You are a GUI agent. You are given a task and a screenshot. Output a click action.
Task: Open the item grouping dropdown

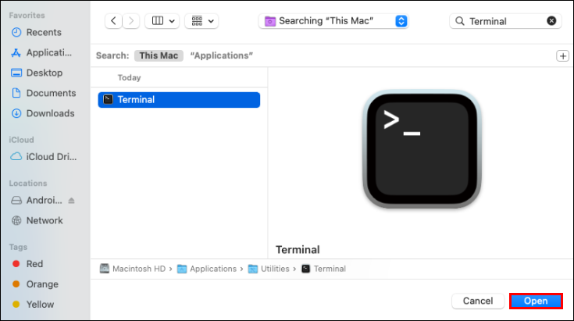click(x=201, y=21)
